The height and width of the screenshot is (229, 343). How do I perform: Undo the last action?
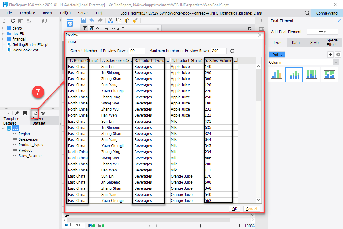coord(92,20)
